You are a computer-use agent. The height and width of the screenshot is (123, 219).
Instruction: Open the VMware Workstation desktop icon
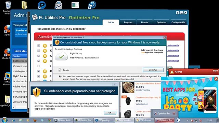7,79
